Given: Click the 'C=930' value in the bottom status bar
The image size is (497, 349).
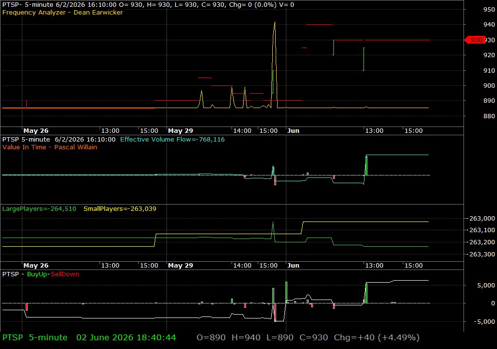Looking at the screenshot, I should click(x=314, y=337).
